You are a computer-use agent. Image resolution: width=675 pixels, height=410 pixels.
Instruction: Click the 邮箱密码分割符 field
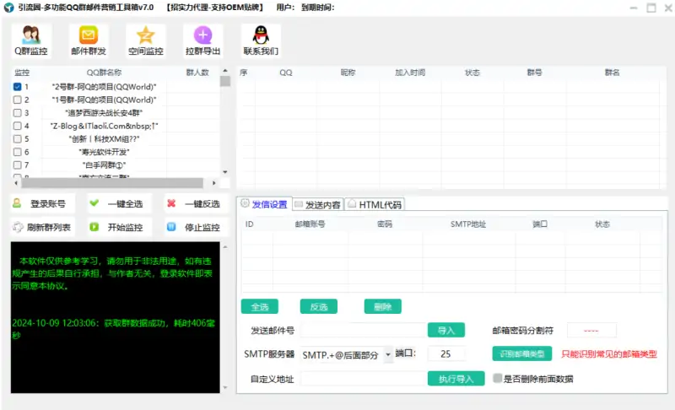click(591, 330)
